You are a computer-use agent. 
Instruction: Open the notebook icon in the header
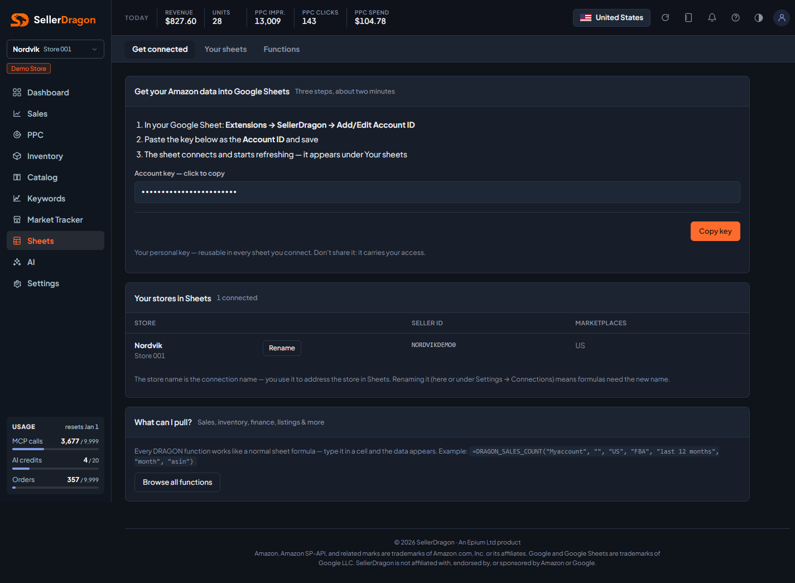pyautogui.click(x=688, y=18)
